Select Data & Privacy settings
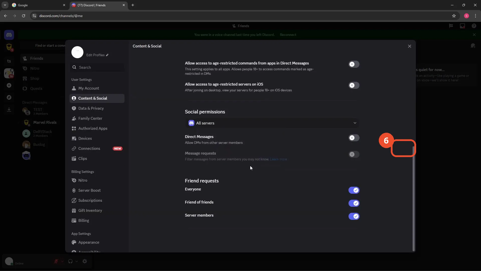The image size is (481, 271). click(97, 108)
